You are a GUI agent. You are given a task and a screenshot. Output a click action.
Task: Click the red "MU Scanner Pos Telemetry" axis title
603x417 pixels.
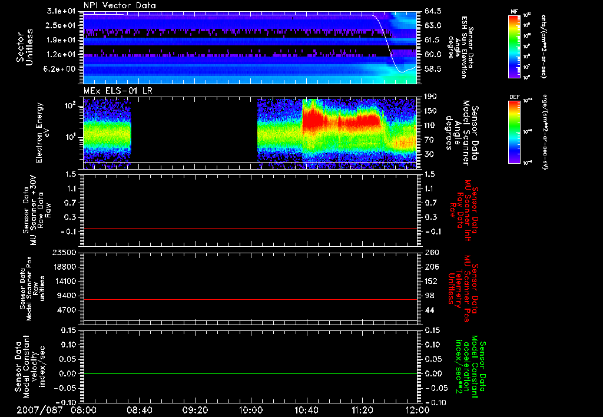coord(463,289)
